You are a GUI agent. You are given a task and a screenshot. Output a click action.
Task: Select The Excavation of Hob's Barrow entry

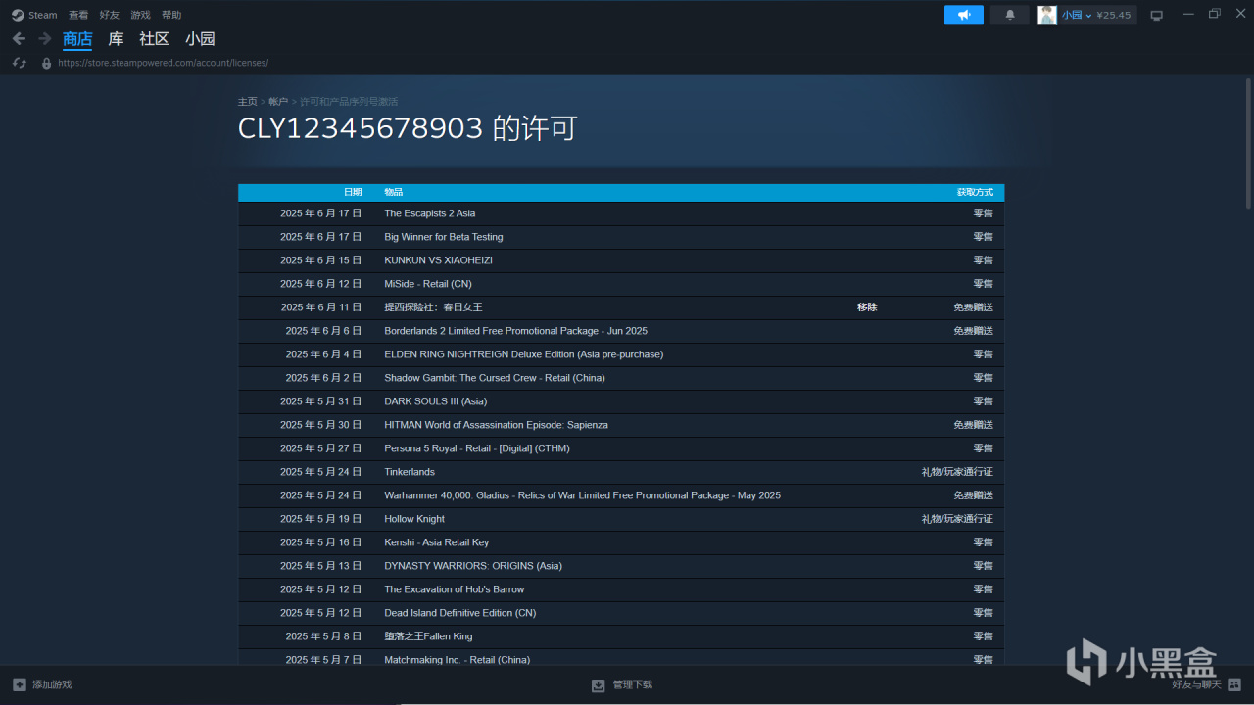pos(454,589)
